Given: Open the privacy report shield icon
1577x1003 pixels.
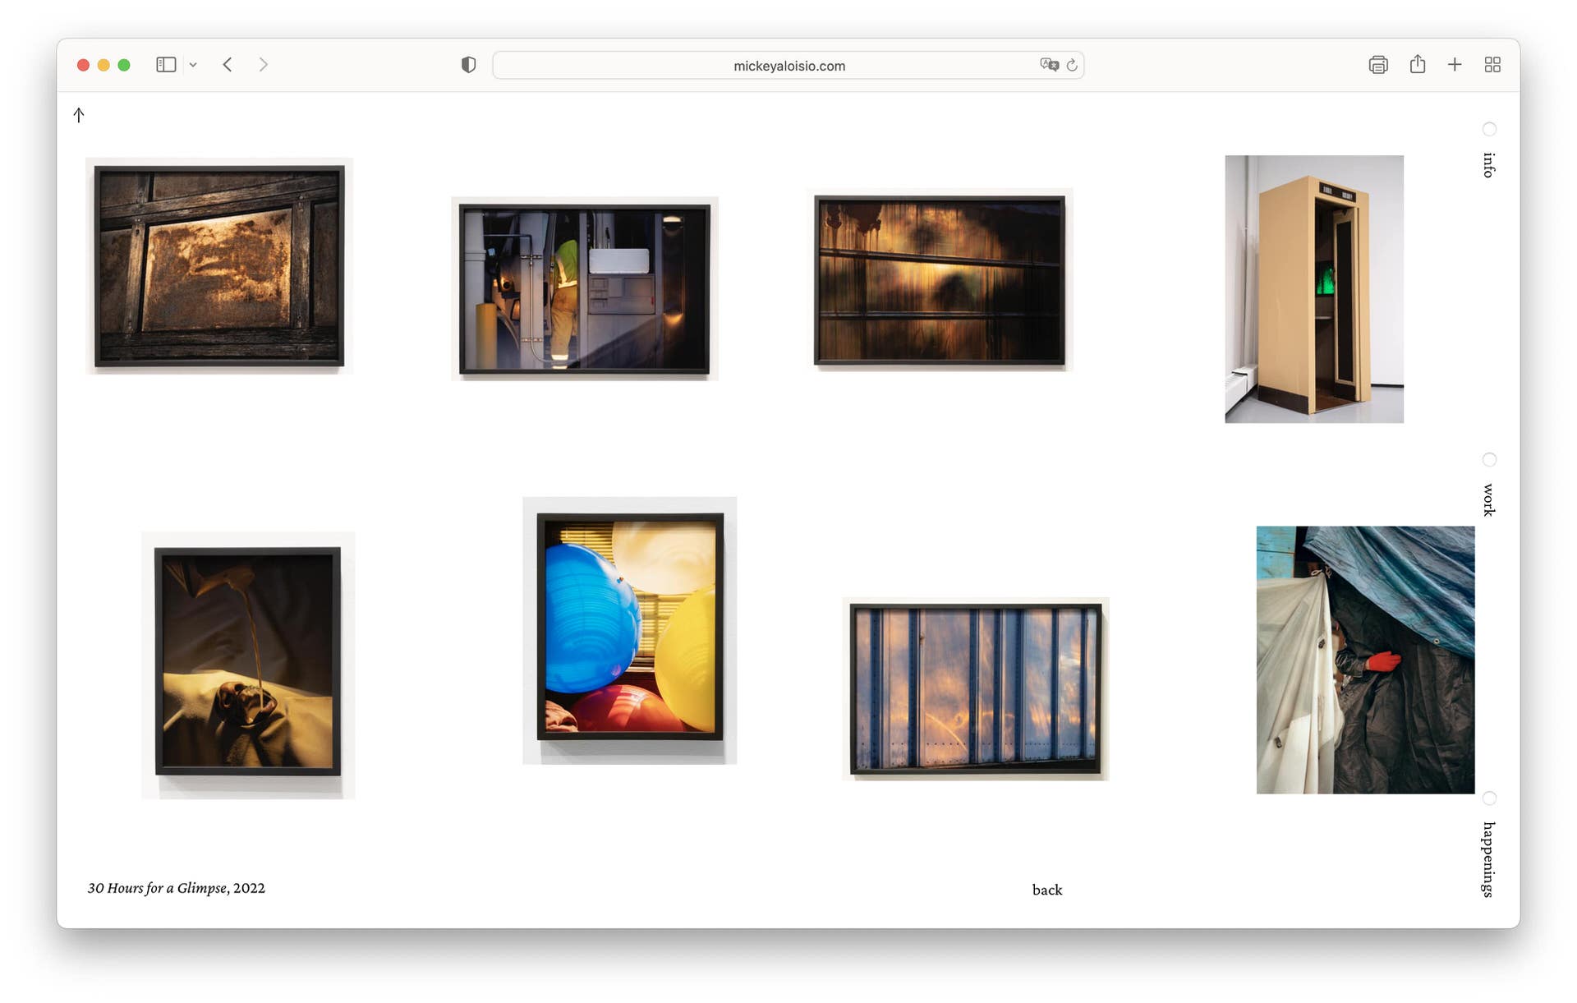Looking at the screenshot, I should 468,65.
